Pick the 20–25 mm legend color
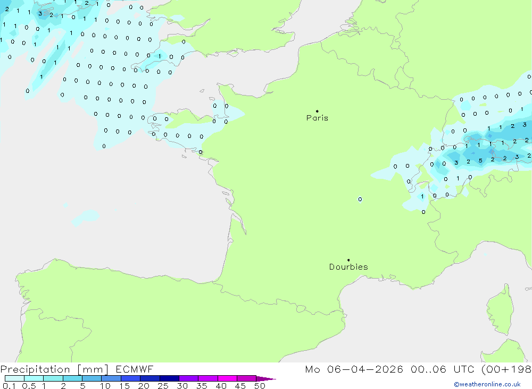Image resolution: width=532 pixels, height=389 pixels. pyautogui.click(x=150, y=378)
